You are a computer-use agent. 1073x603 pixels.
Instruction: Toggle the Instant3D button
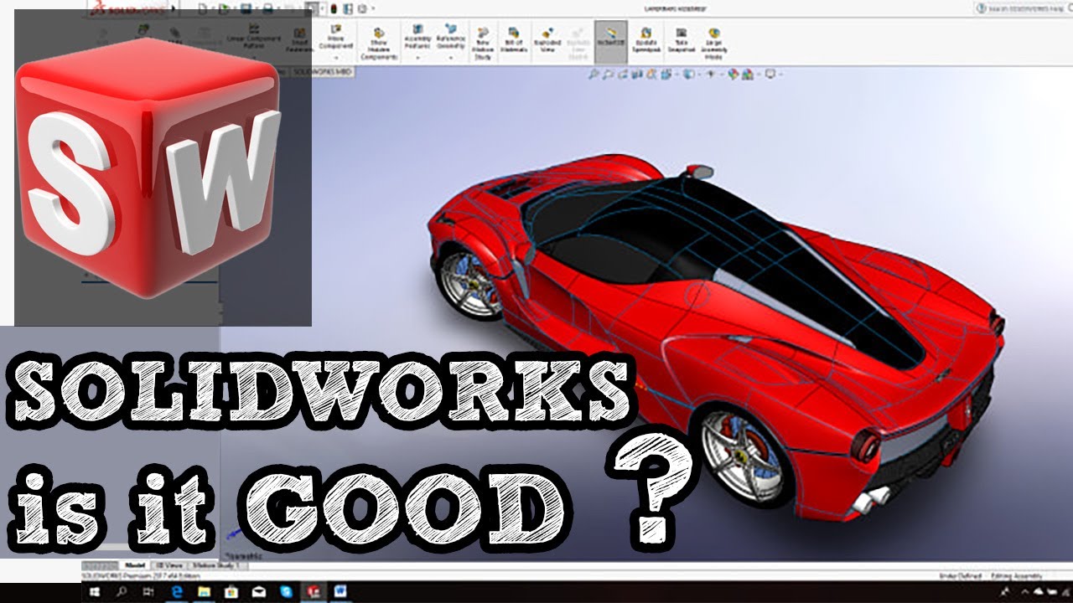coord(611,40)
